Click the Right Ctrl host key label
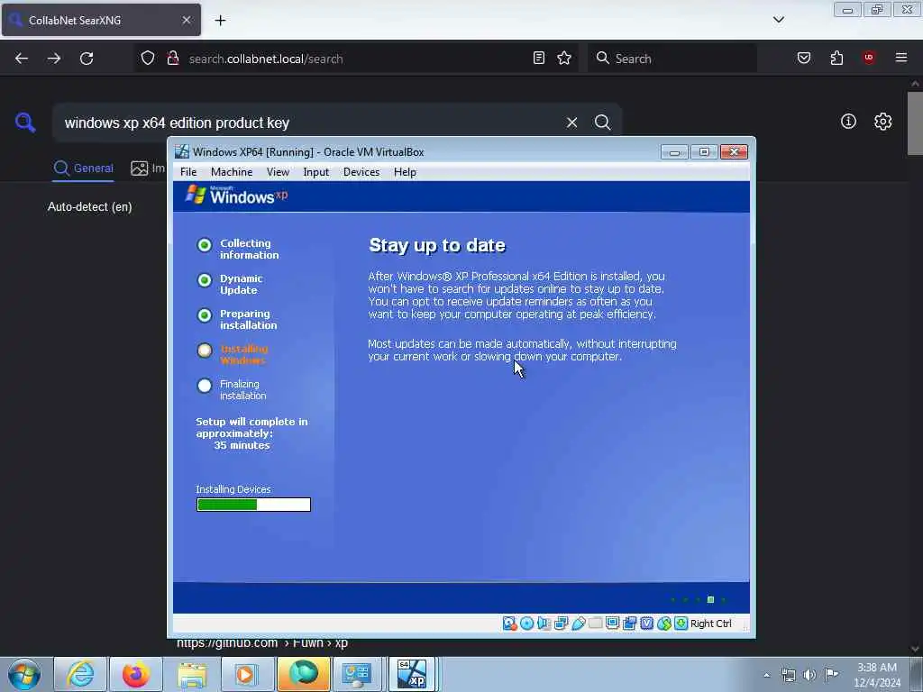 710,624
